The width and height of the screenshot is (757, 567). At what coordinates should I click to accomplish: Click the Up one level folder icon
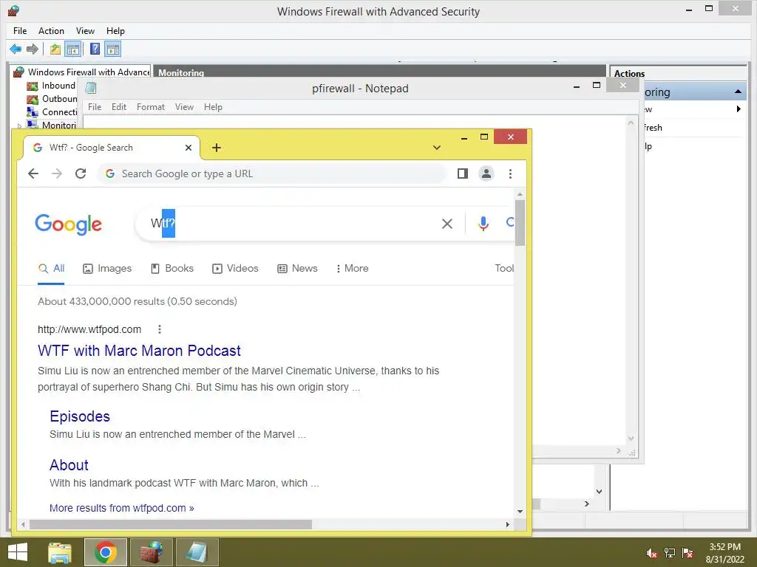click(55, 49)
